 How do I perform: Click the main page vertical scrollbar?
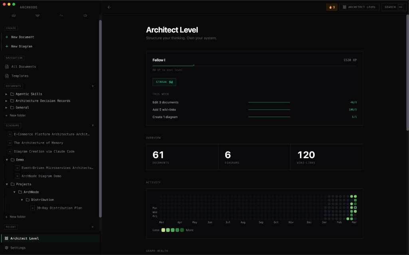click(407, 73)
